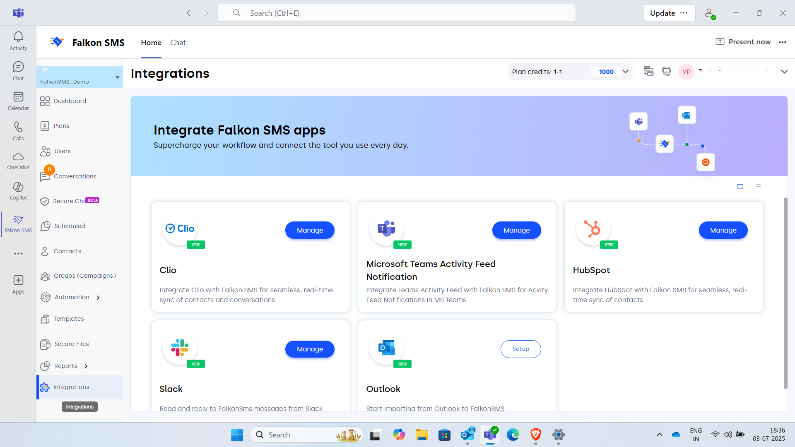Switch integrations to card grid view

tap(740, 187)
